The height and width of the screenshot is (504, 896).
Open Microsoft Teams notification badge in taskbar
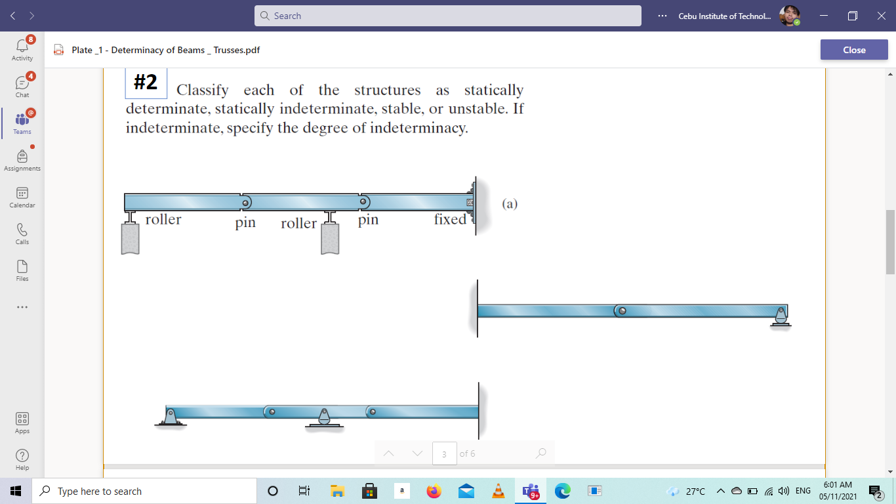(531, 490)
